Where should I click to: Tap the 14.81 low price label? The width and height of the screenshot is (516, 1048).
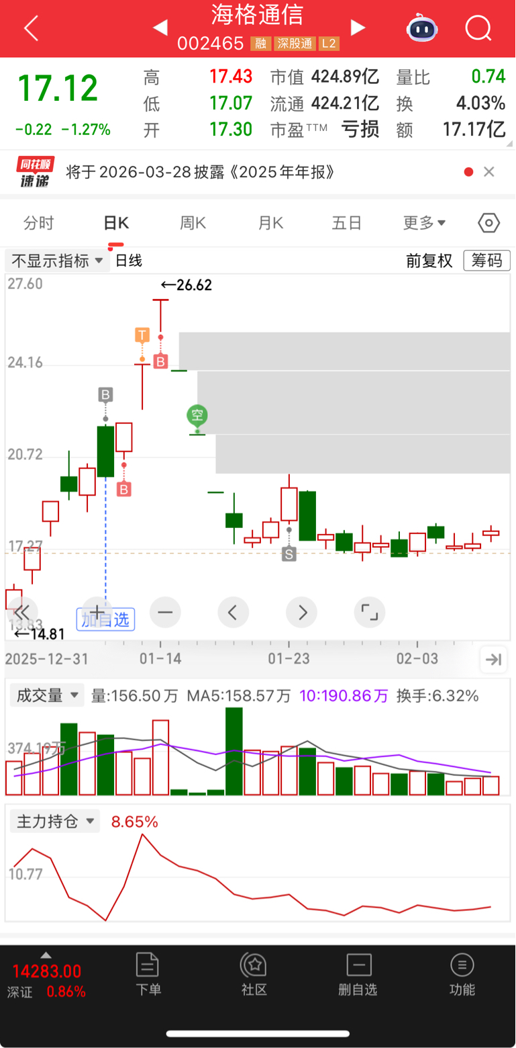click(x=39, y=634)
